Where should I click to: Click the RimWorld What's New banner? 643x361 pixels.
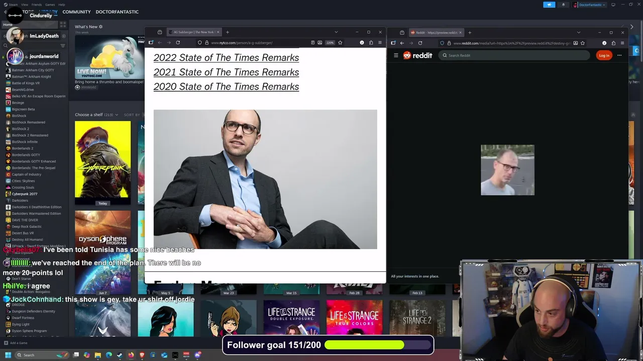110,57
